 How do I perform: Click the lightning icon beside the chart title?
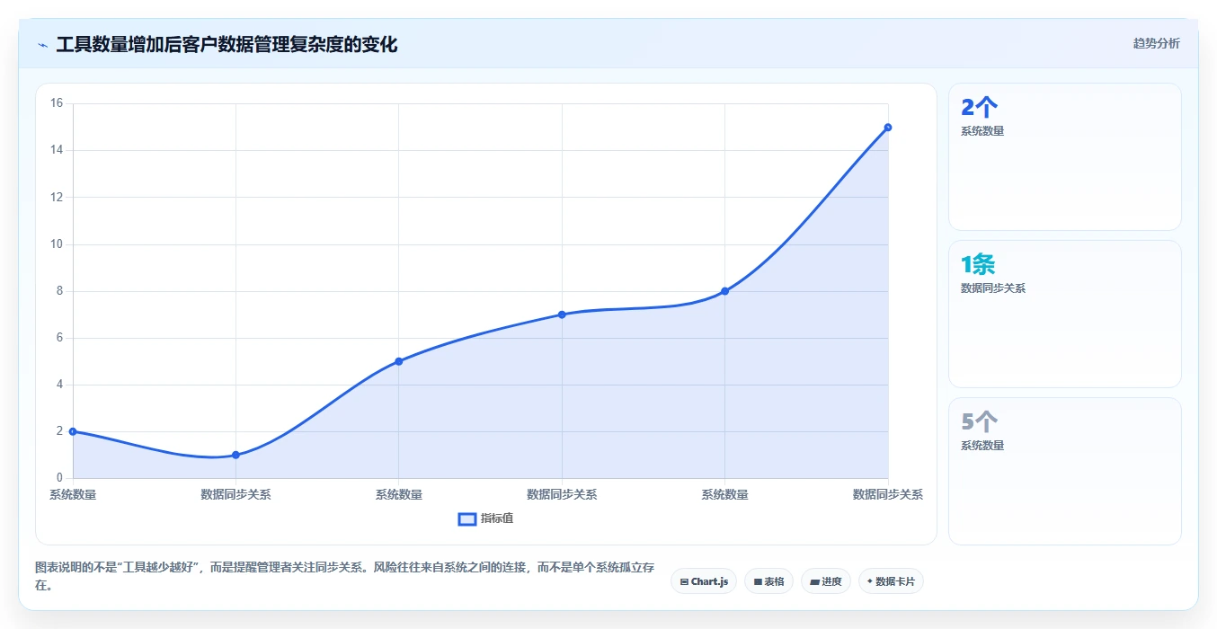(x=42, y=44)
